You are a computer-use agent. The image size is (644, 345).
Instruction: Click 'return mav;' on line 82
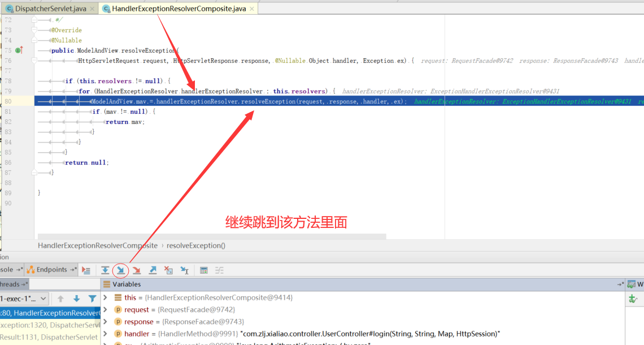click(125, 122)
